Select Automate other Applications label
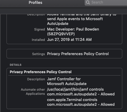The image size is (127, 112). click(33, 92)
